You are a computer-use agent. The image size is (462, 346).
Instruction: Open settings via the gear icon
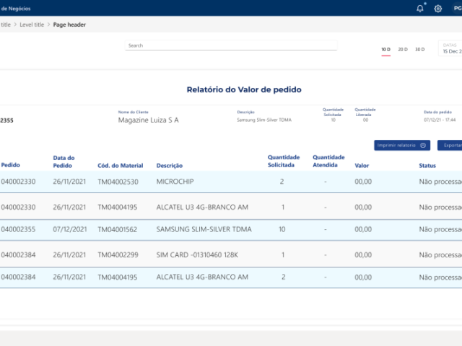tap(438, 9)
